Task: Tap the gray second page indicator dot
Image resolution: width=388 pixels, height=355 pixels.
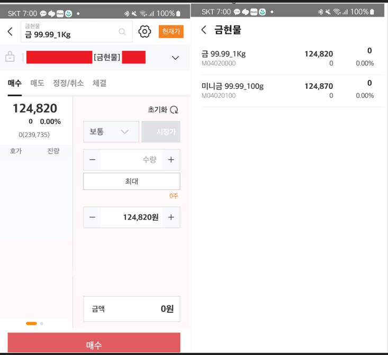Action: [x=42, y=323]
